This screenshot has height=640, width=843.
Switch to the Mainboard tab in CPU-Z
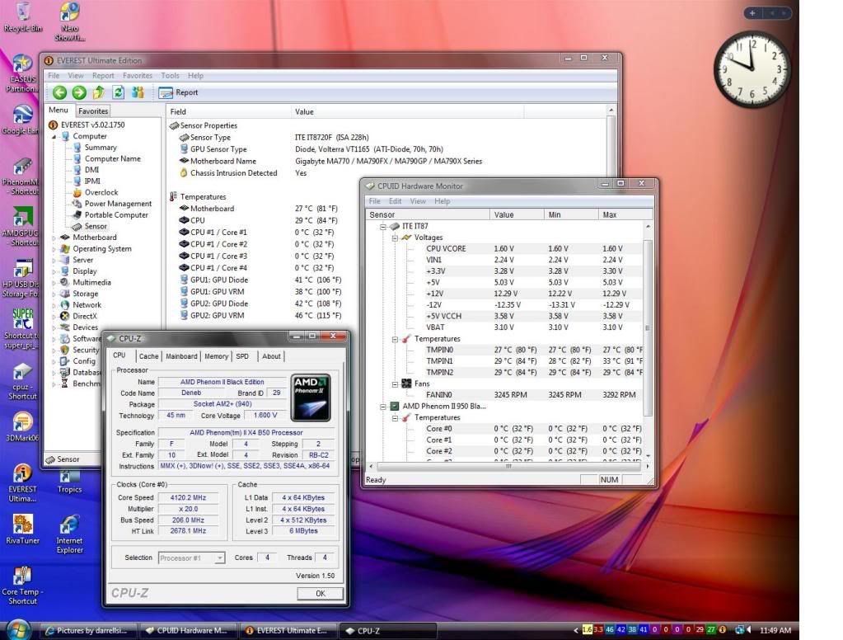tap(181, 356)
